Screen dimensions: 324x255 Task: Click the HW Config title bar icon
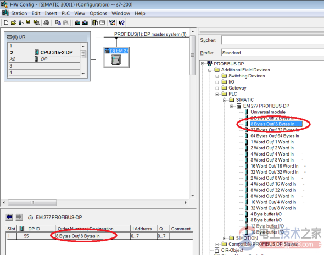tap(4, 4)
